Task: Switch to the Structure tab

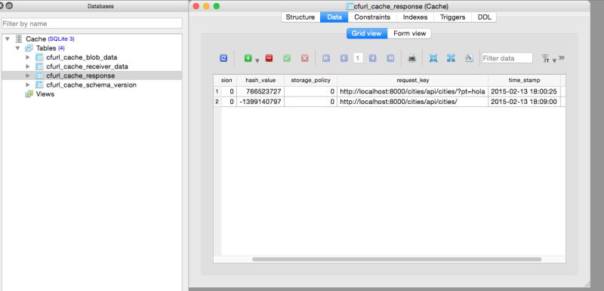Action: [x=300, y=17]
